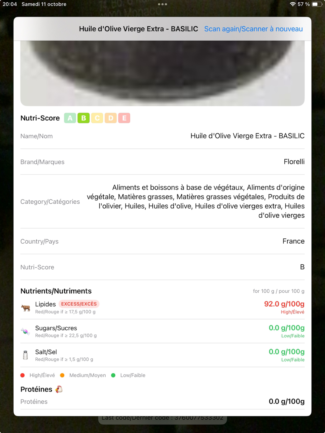Select the yellow Nutri-Score C badge
Screen dimensions: 325x433
coord(97,118)
